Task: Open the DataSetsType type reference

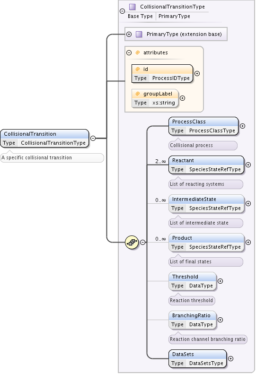Action: click(206, 363)
